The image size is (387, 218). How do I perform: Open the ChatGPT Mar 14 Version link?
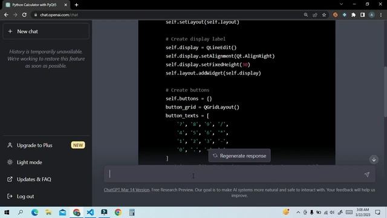tap(126, 190)
